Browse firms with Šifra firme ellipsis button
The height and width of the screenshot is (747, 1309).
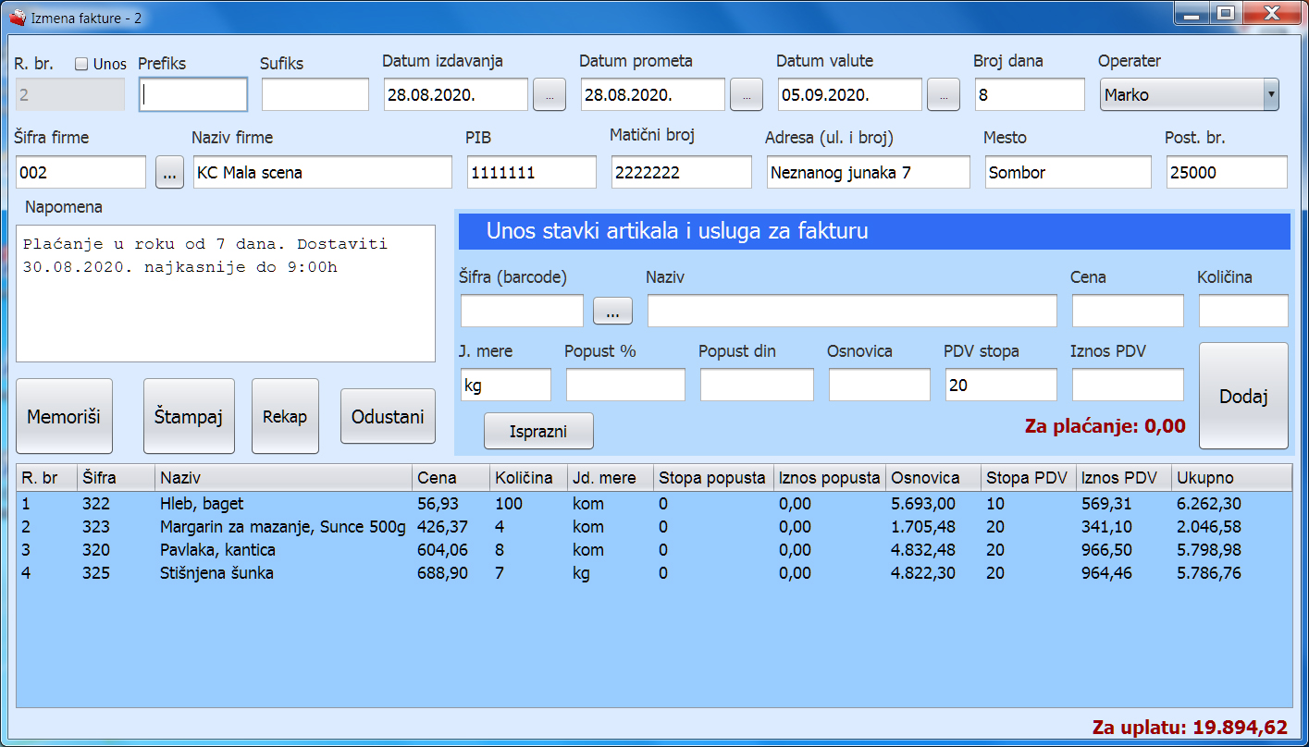click(x=169, y=172)
